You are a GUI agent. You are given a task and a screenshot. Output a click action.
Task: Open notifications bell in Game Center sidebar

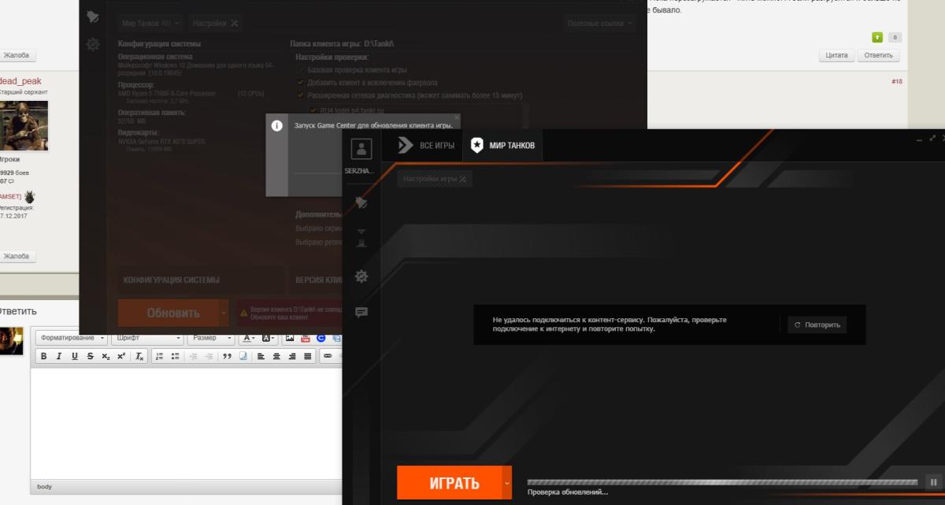[x=361, y=202]
